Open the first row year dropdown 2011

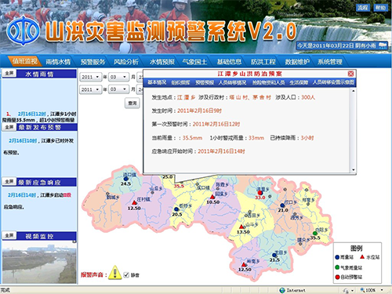point(90,77)
